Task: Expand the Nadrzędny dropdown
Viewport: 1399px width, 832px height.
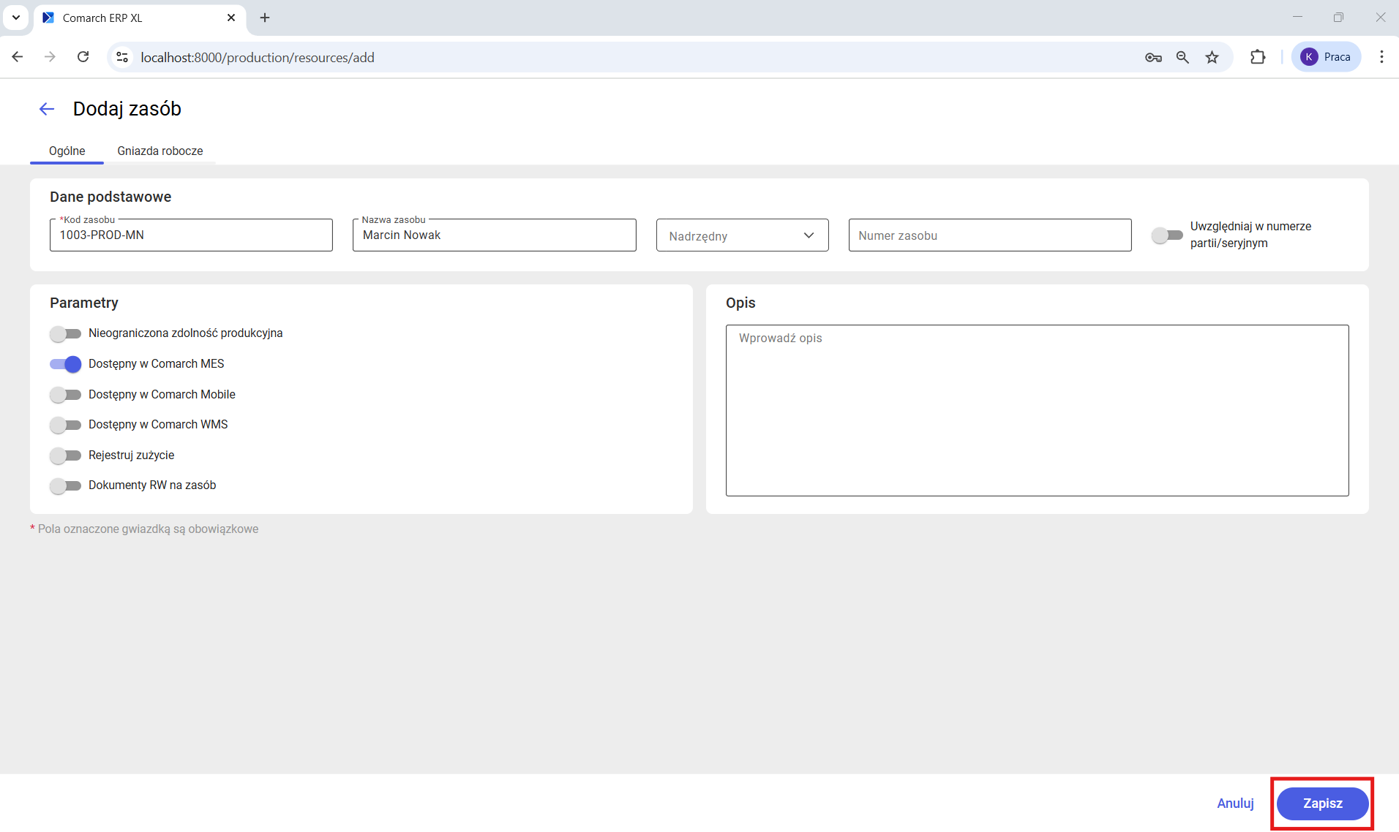Action: click(x=742, y=235)
